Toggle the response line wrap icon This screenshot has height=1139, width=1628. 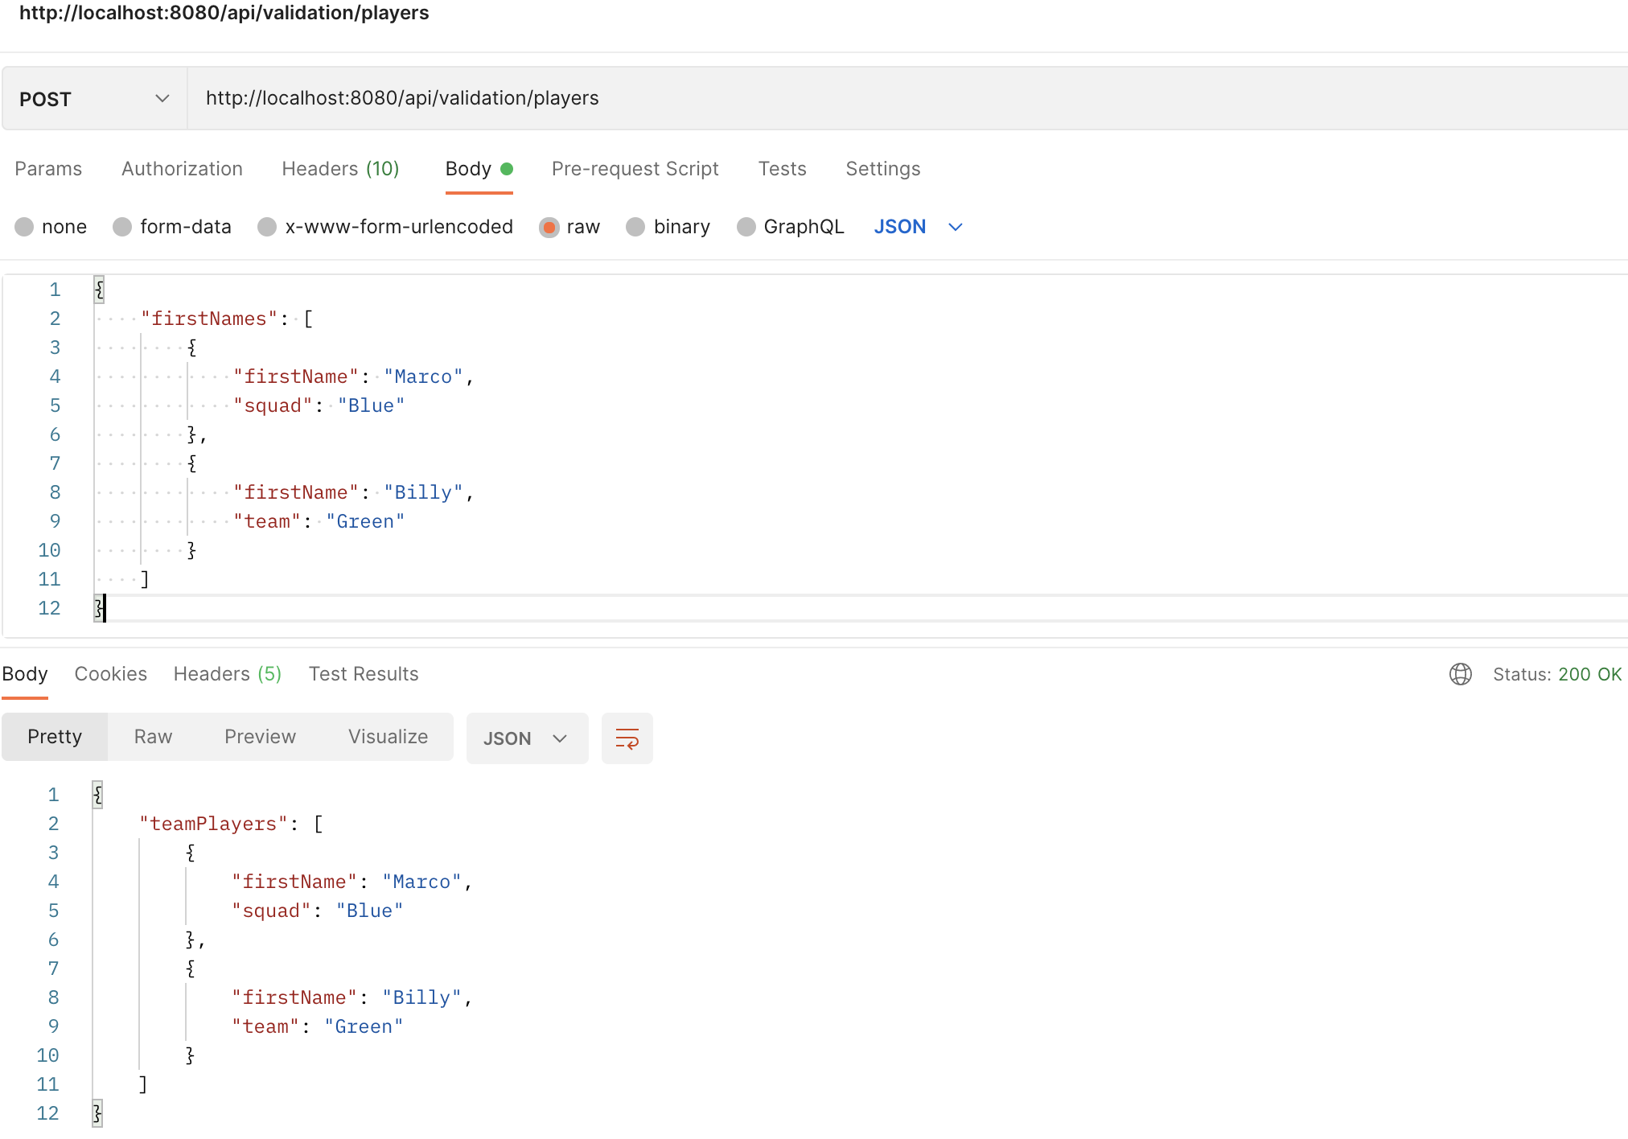pos(627,738)
